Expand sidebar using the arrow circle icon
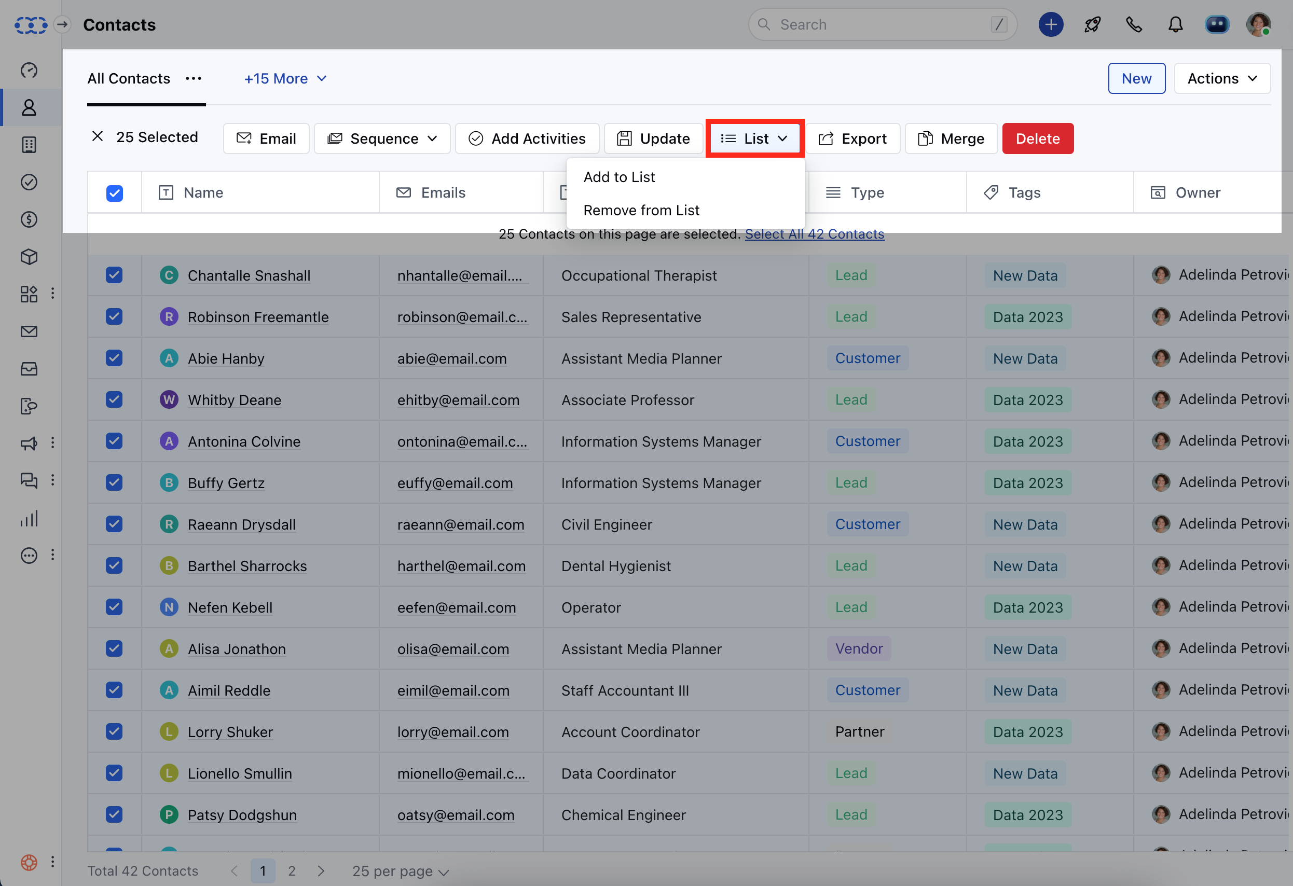This screenshot has width=1293, height=886. click(x=62, y=24)
